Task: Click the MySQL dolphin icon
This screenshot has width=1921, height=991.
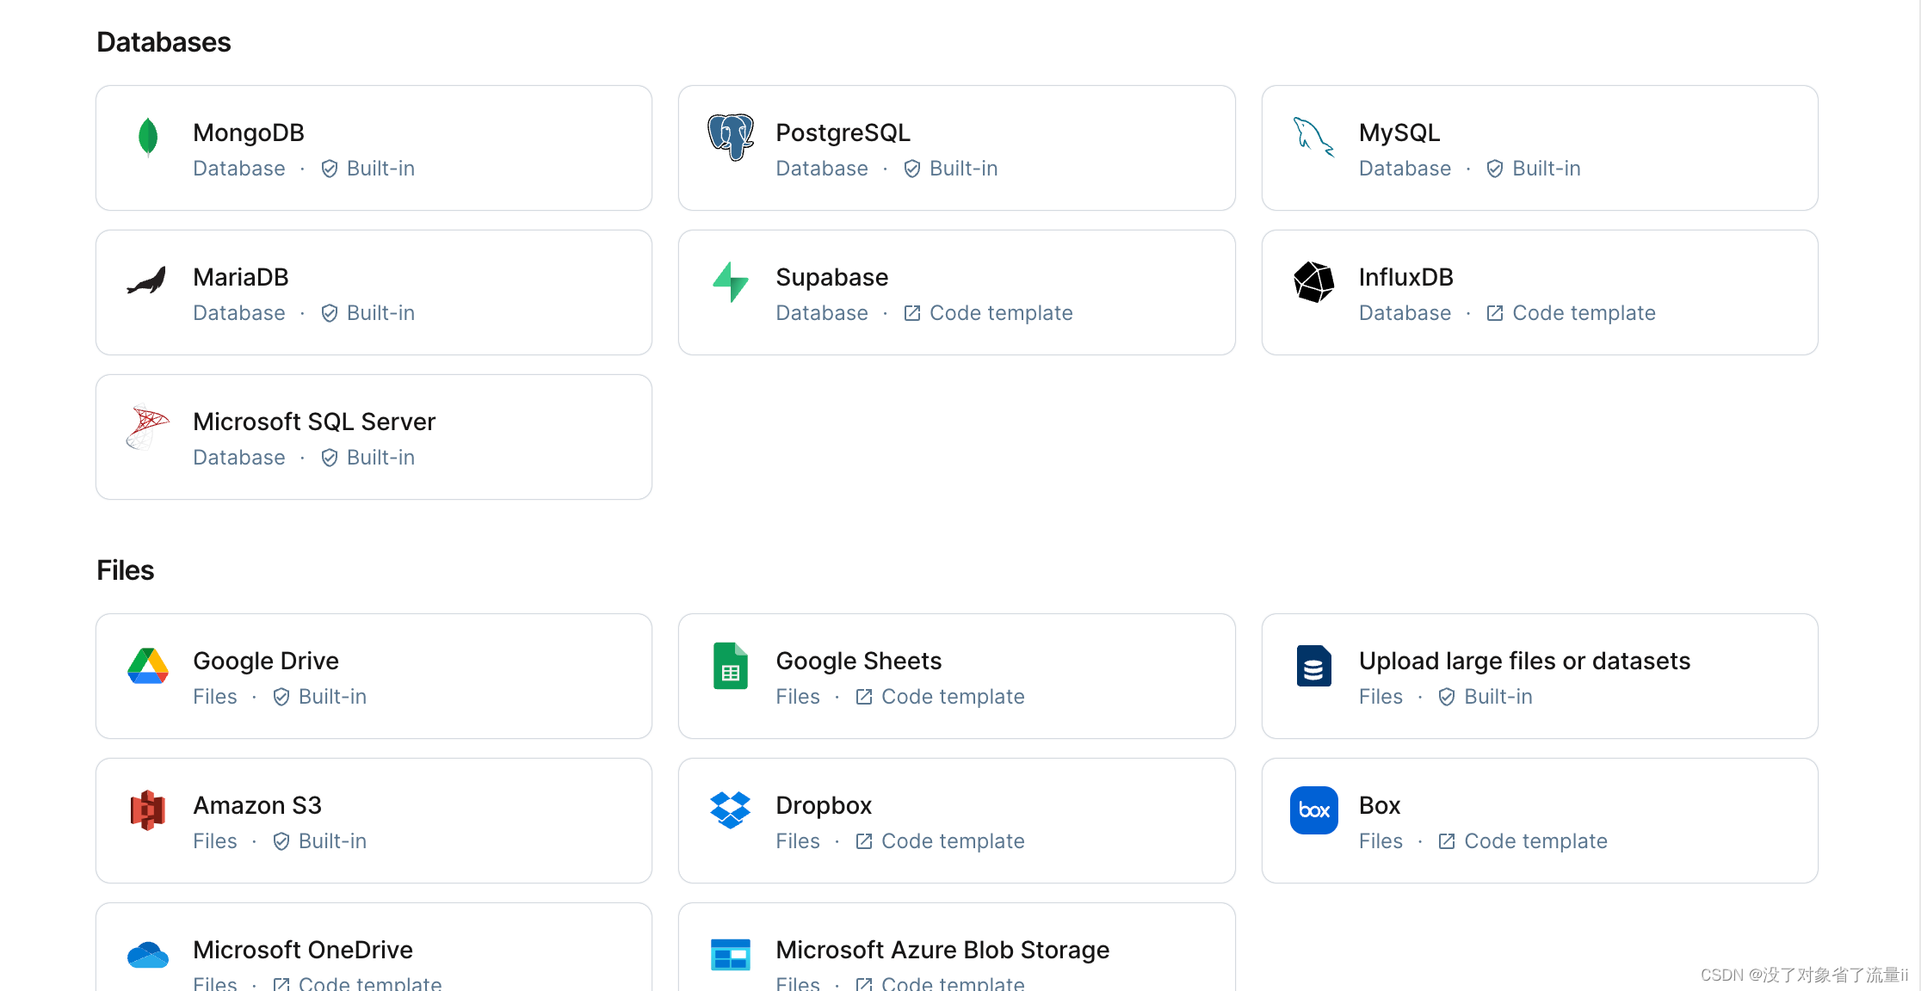Action: pyautogui.click(x=1313, y=137)
